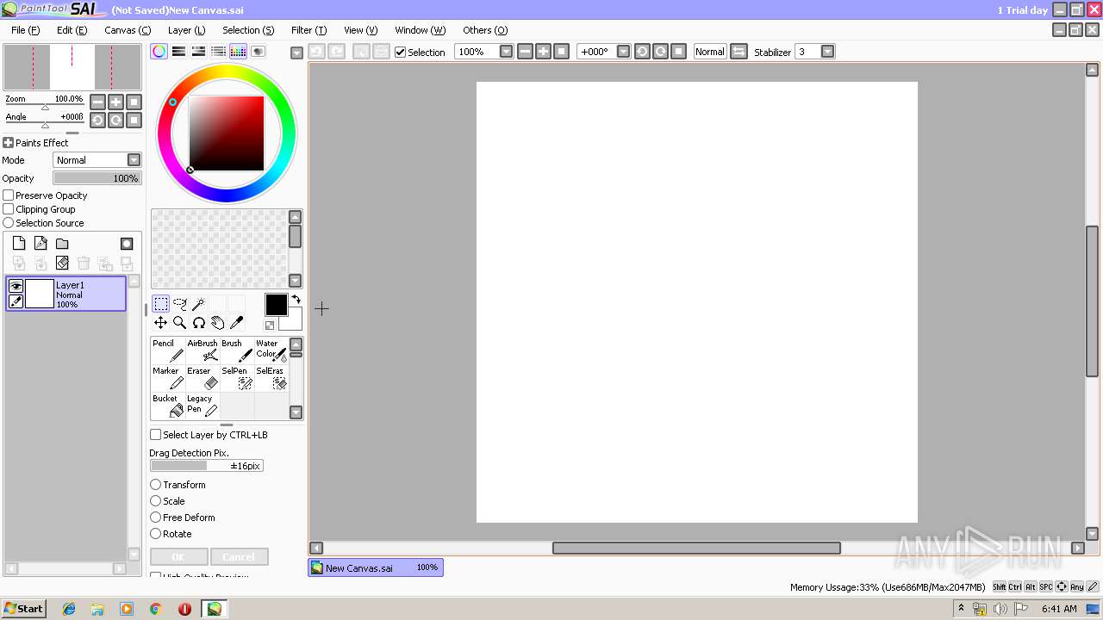Choose the SelPen tool

click(237, 378)
